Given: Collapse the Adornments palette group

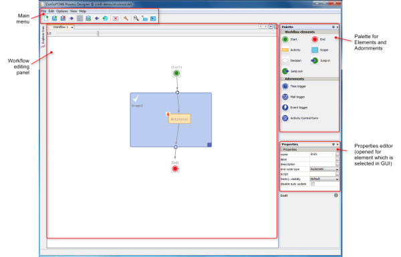Looking at the screenshot, I should [x=283, y=79].
